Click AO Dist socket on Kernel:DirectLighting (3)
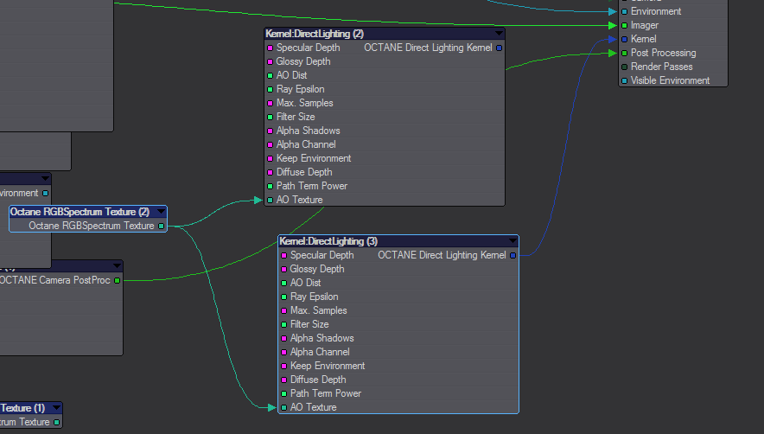The image size is (764, 434). coord(284,283)
